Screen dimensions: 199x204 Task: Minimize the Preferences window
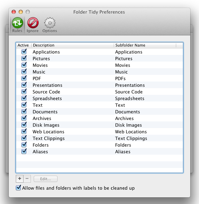[x=21, y=12]
